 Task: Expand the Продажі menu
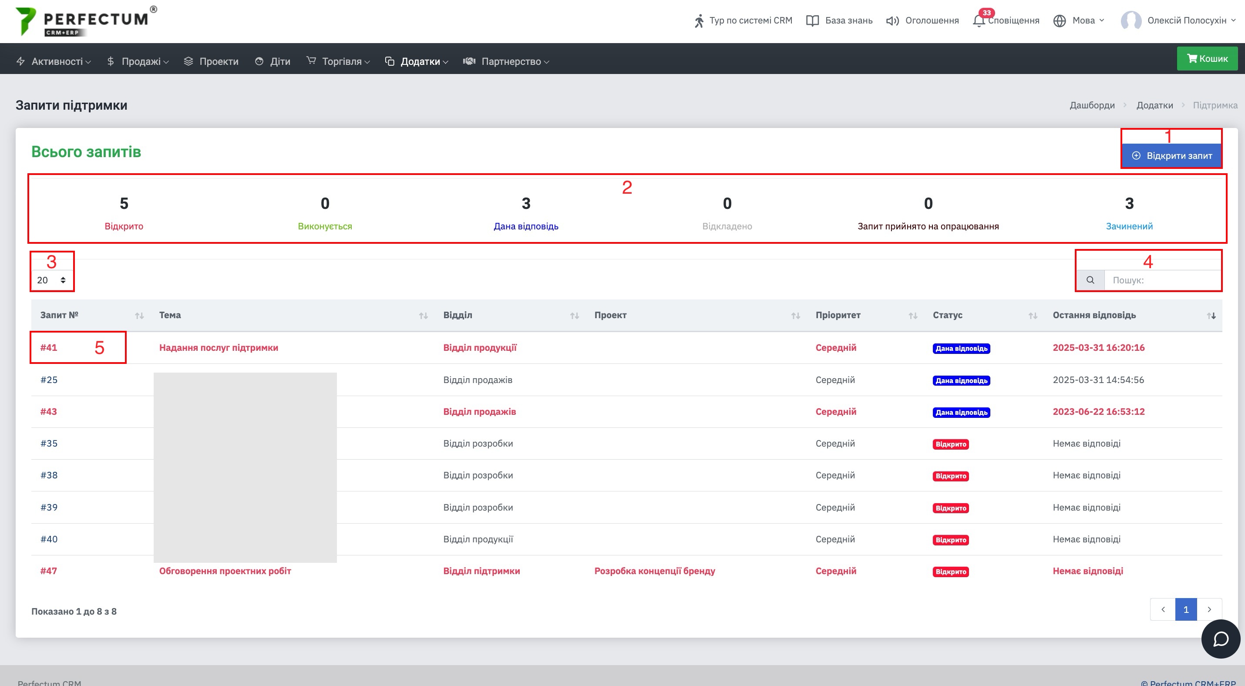tap(138, 61)
